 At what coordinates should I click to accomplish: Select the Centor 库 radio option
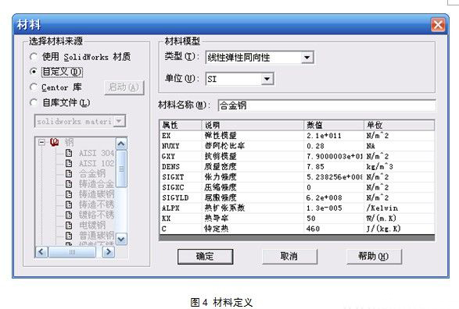click(34, 87)
